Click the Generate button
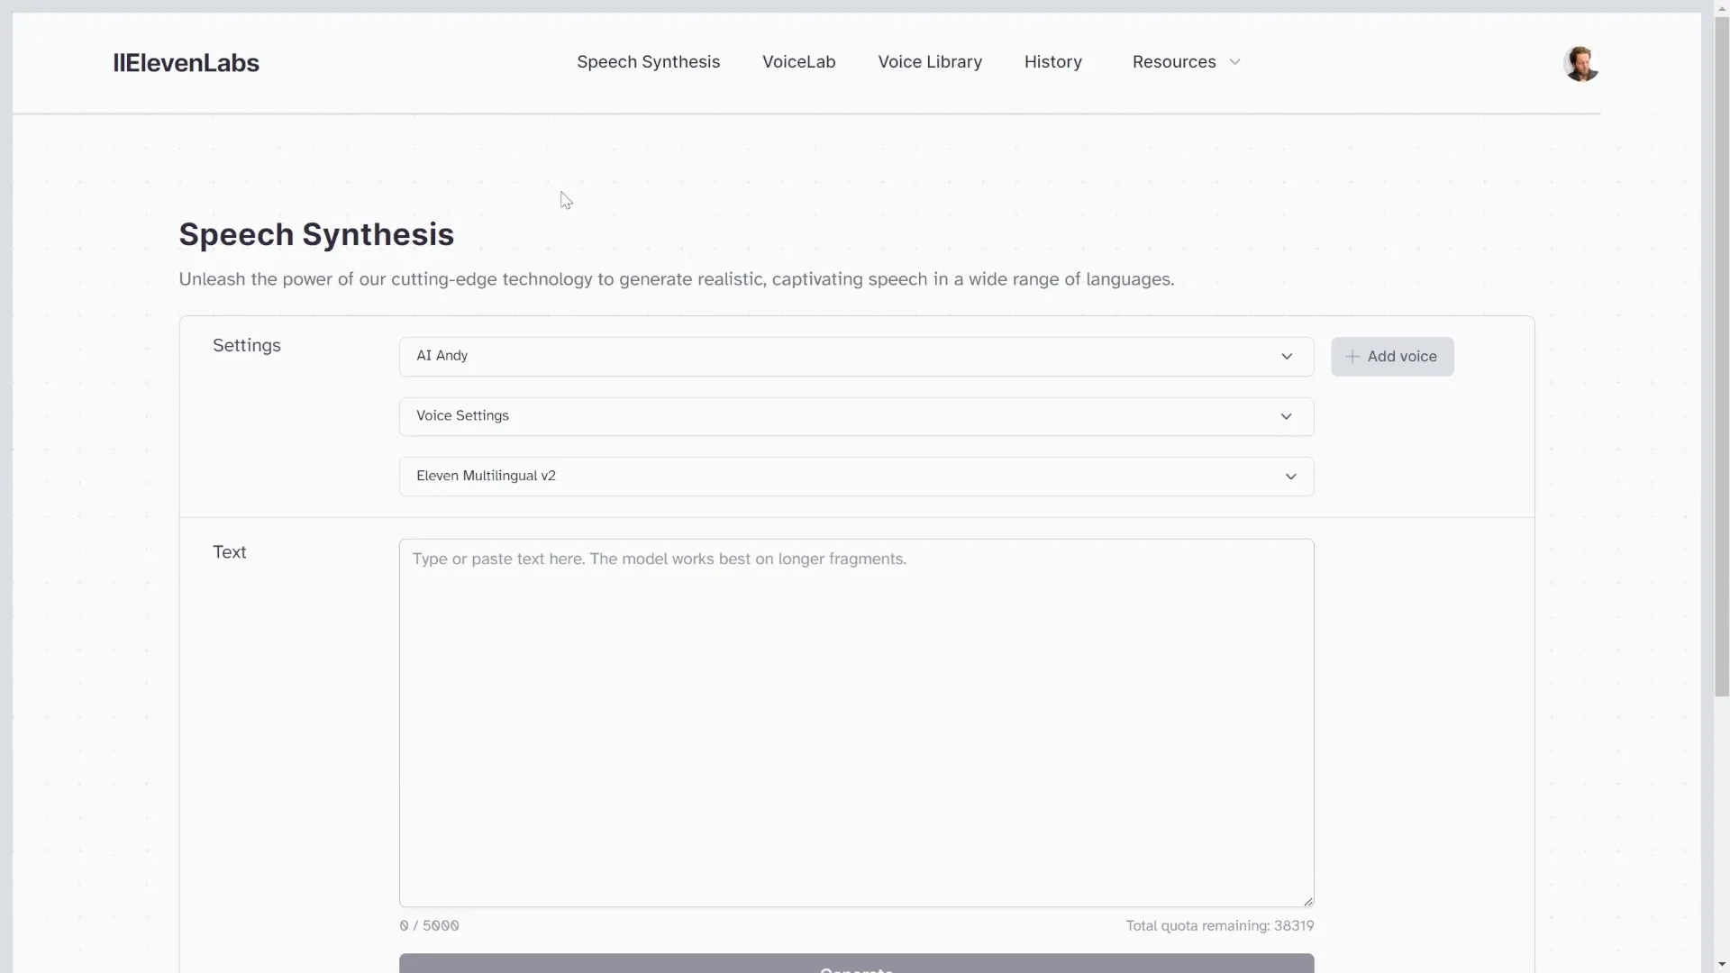The width and height of the screenshot is (1730, 973). [x=855, y=967]
